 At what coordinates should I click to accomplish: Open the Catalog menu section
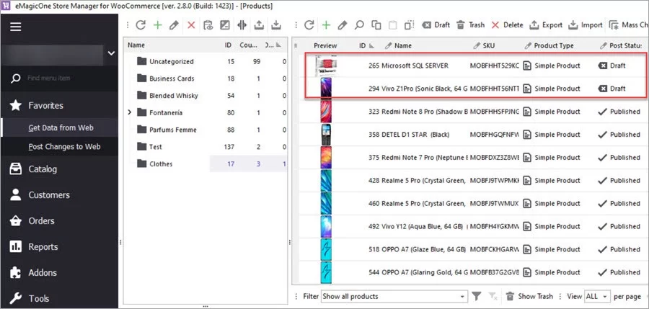(43, 169)
